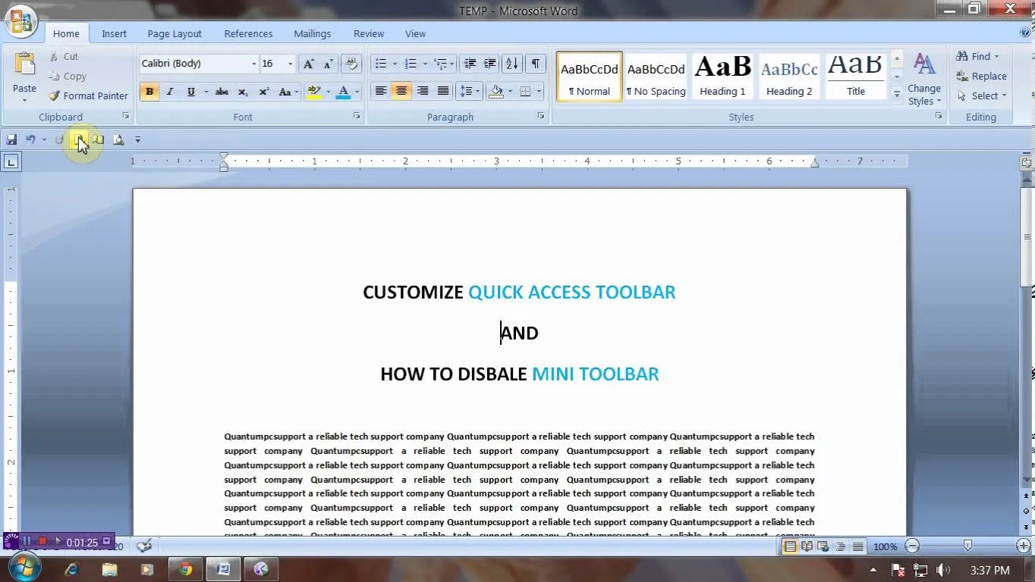Expand the Borders dropdown arrow

(x=539, y=91)
